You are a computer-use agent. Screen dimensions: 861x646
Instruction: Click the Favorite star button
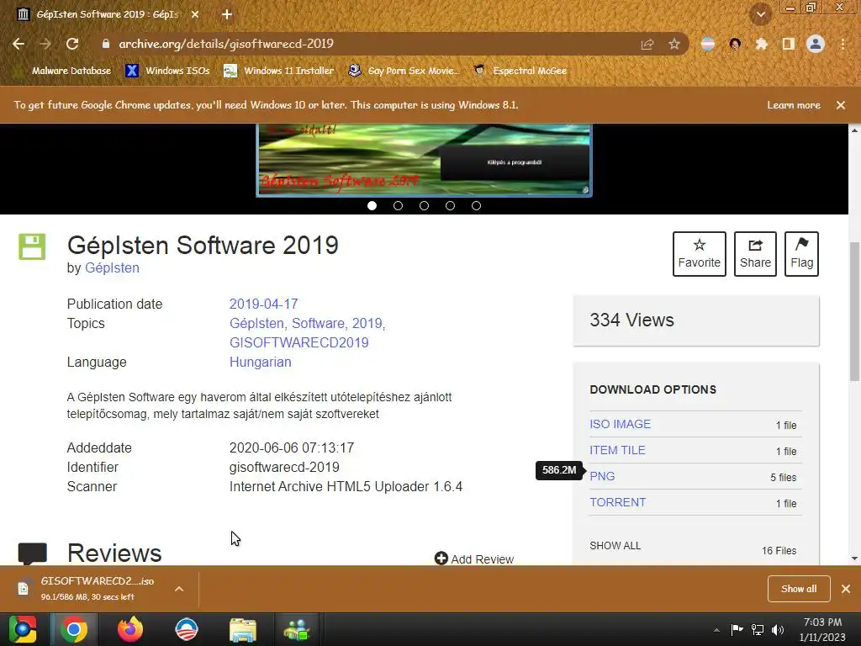699,254
